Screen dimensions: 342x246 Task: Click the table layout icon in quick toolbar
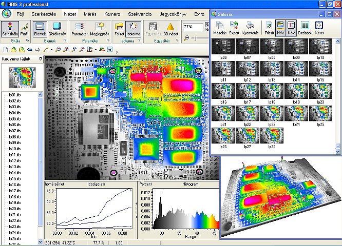click(x=90, y=50)
